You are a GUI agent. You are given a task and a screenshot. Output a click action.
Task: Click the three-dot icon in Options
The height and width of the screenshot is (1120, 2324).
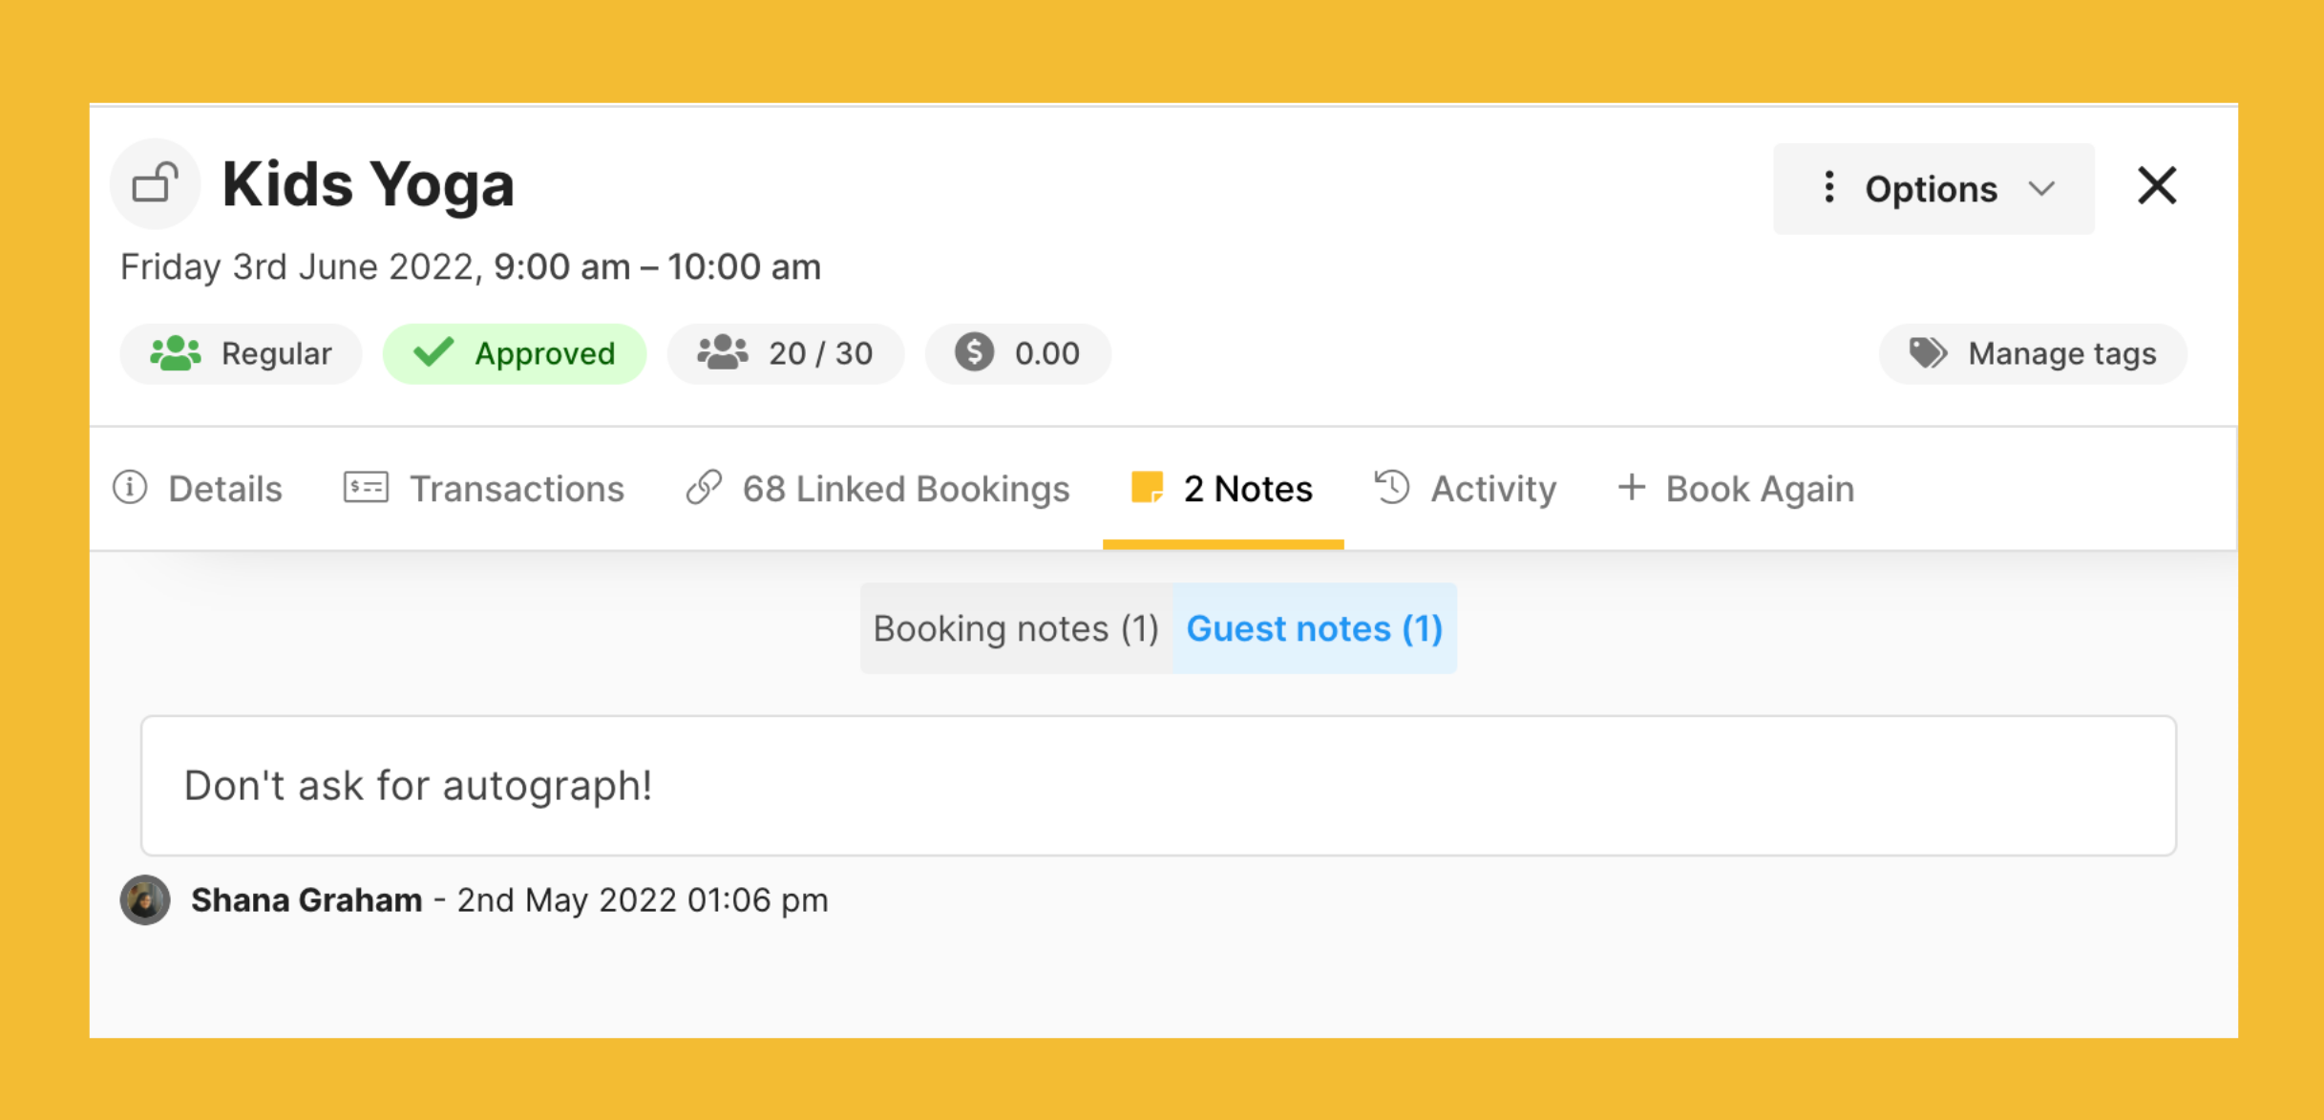click(1828, 188)
